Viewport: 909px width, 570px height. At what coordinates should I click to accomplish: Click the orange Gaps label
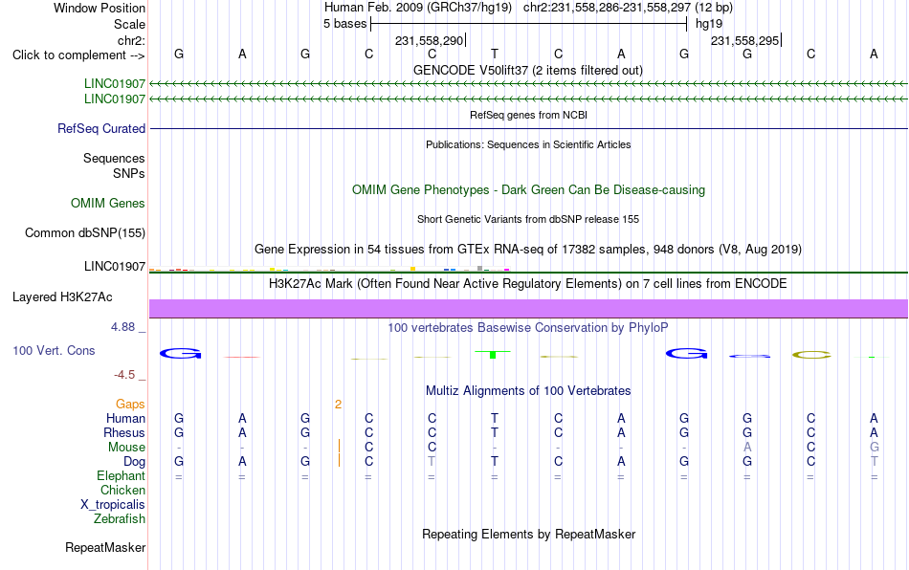coord(130,405)
